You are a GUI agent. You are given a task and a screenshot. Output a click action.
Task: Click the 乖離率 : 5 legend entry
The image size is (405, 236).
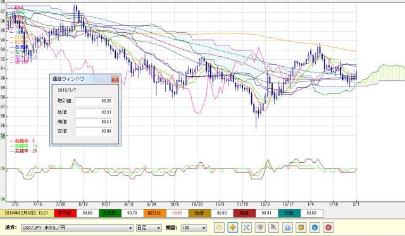point(23,141)
